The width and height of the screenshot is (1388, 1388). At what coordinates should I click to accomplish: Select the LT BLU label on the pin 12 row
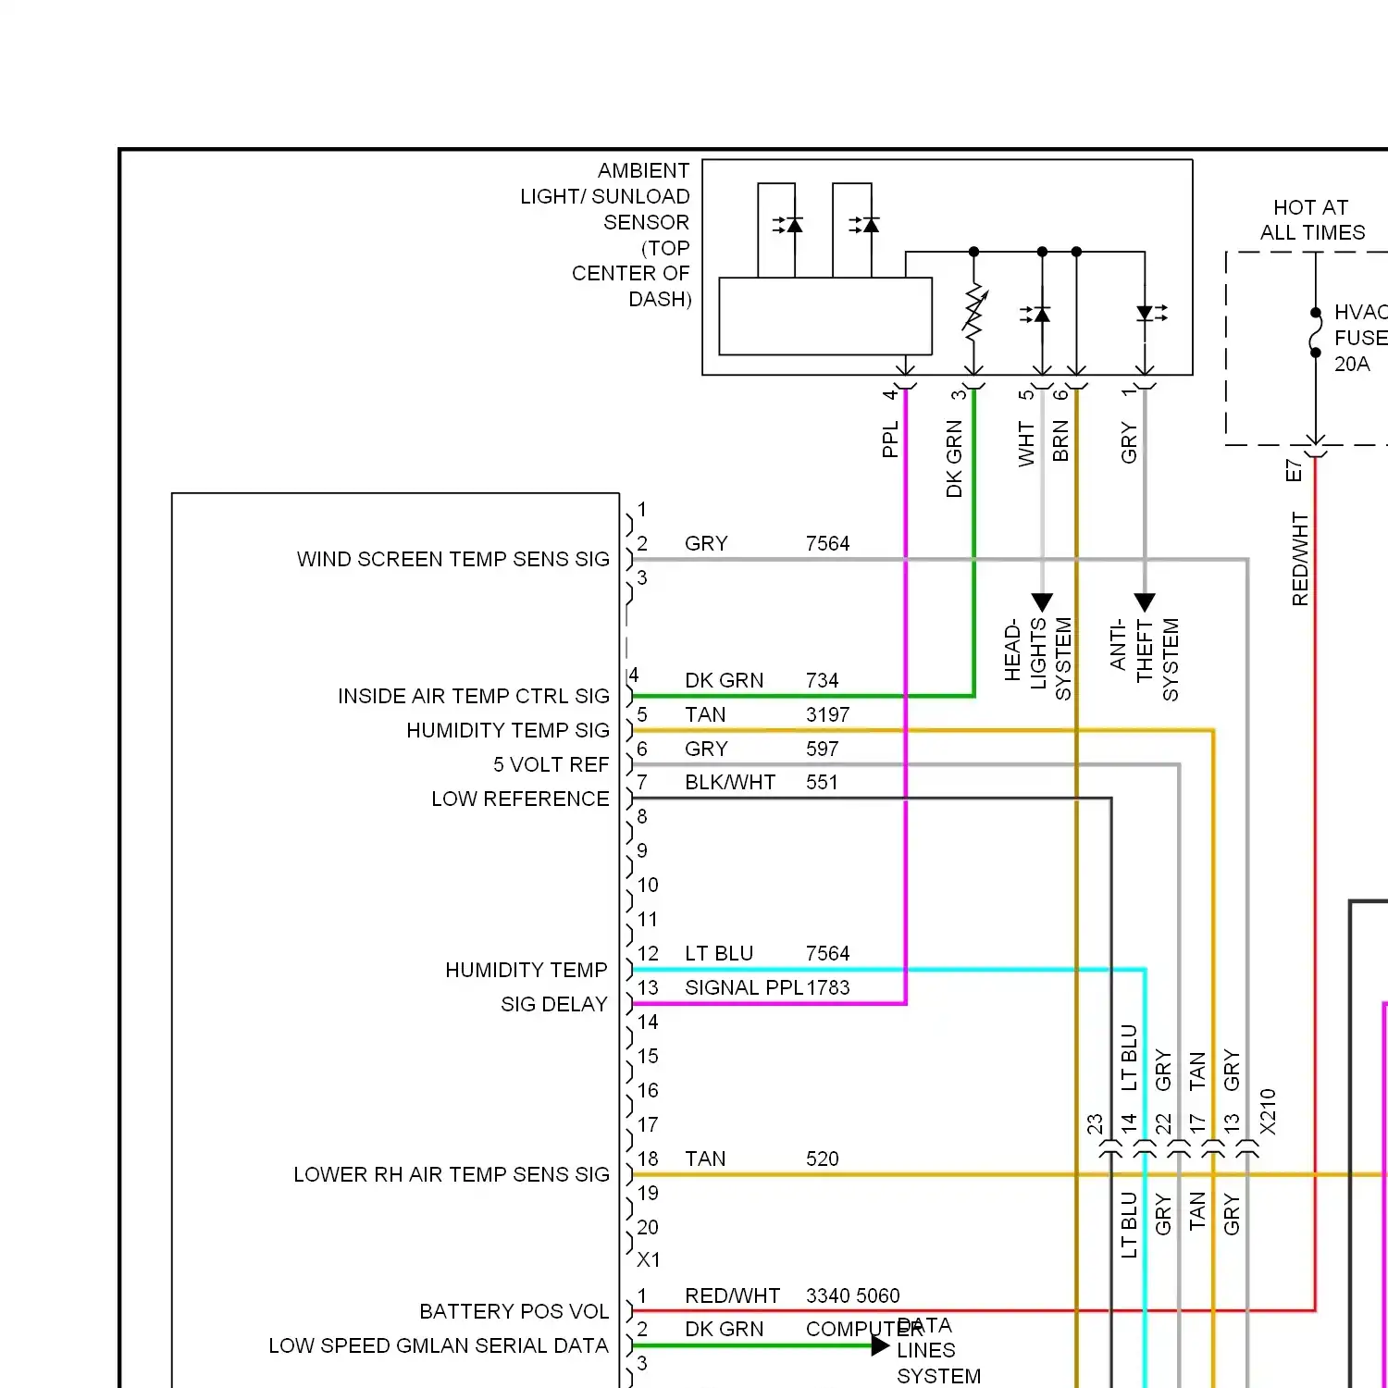pyautogui.click(x=719, y=953)
